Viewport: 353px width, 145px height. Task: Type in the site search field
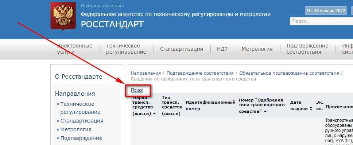(x=321, y=21)
